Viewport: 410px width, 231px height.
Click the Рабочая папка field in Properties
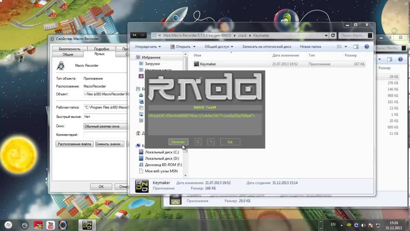pos(105,107)
